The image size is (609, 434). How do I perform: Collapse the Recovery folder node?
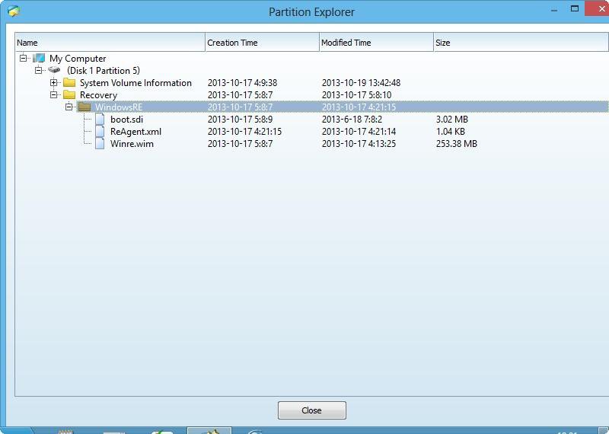click(x=54, y=95)
